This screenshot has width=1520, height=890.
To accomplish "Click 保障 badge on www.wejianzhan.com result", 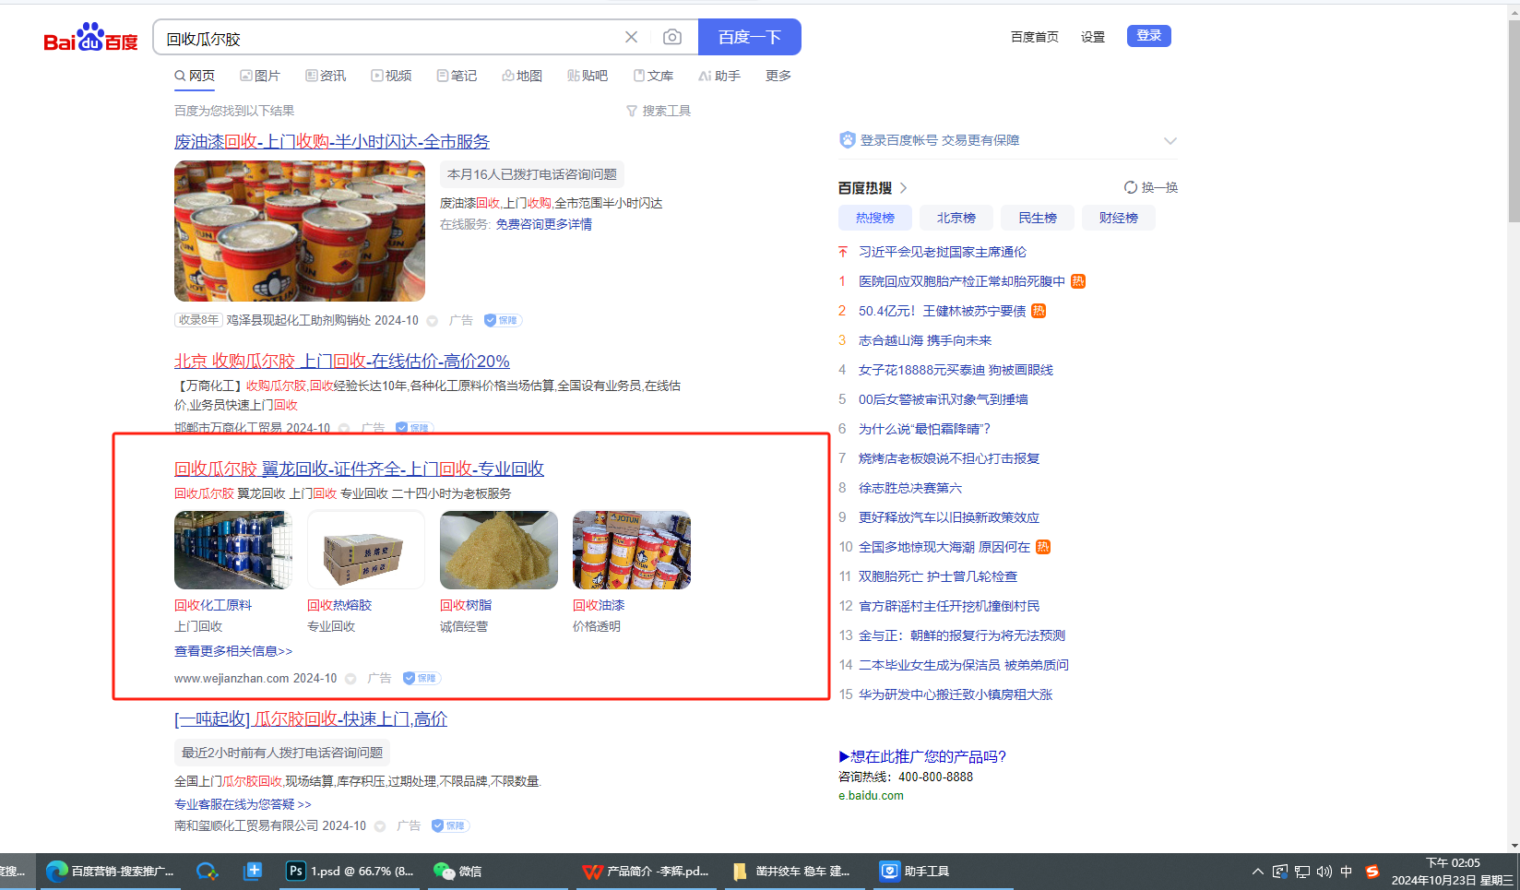I will point(422,678).
